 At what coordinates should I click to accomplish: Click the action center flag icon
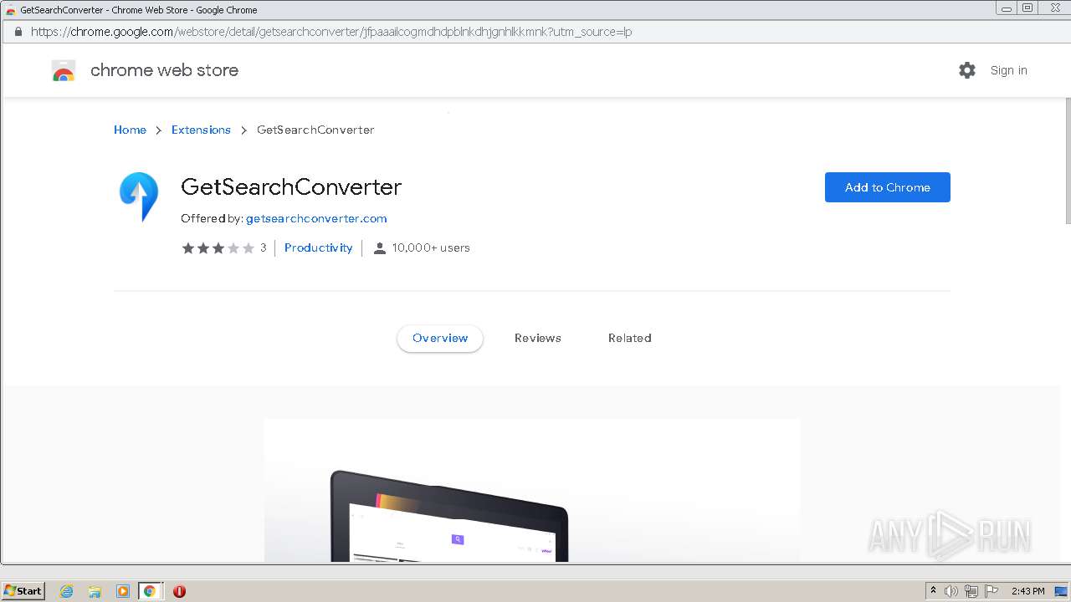click(992, 591)
